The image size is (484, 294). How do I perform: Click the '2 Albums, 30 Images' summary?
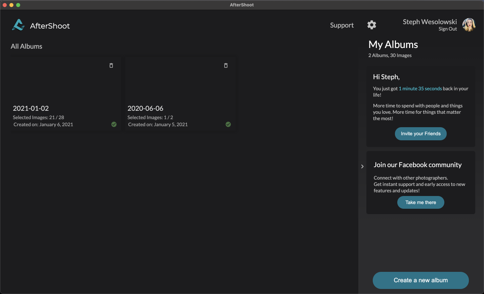(x=390, y=55)
